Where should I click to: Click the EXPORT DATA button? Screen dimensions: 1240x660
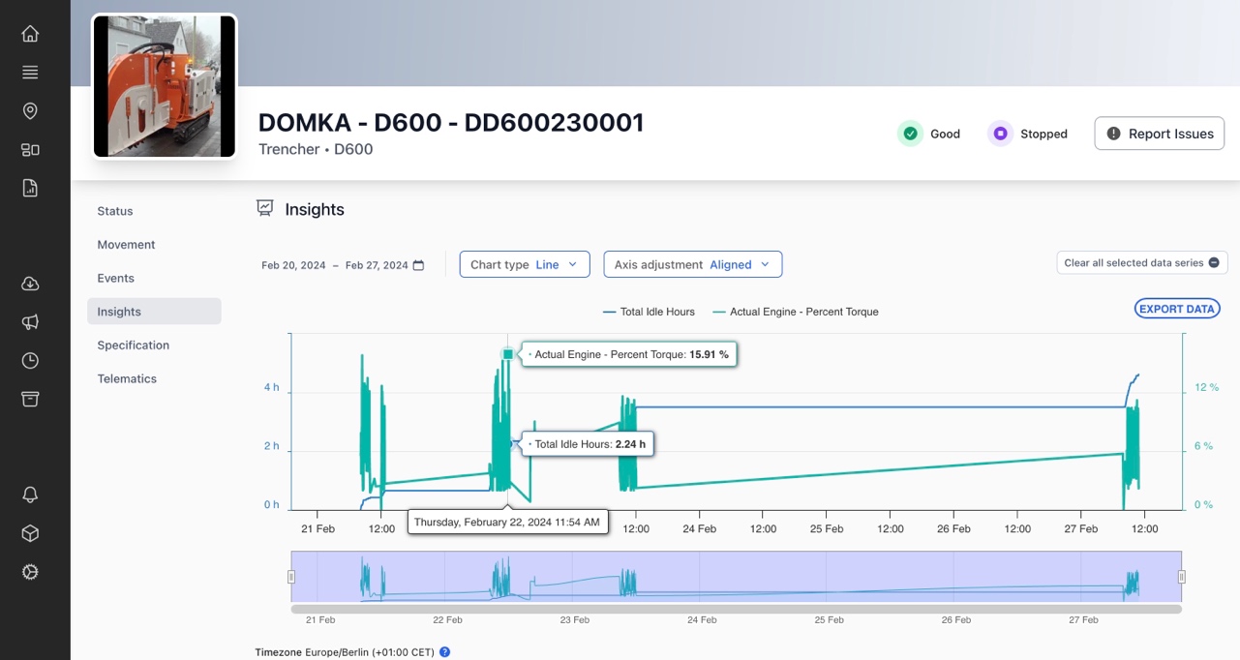click(1176, 309)
